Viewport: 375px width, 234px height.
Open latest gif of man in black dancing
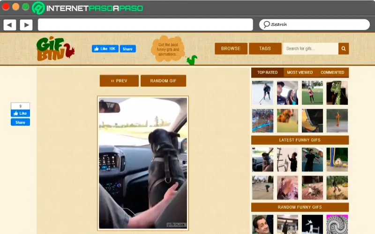[312, 160]
